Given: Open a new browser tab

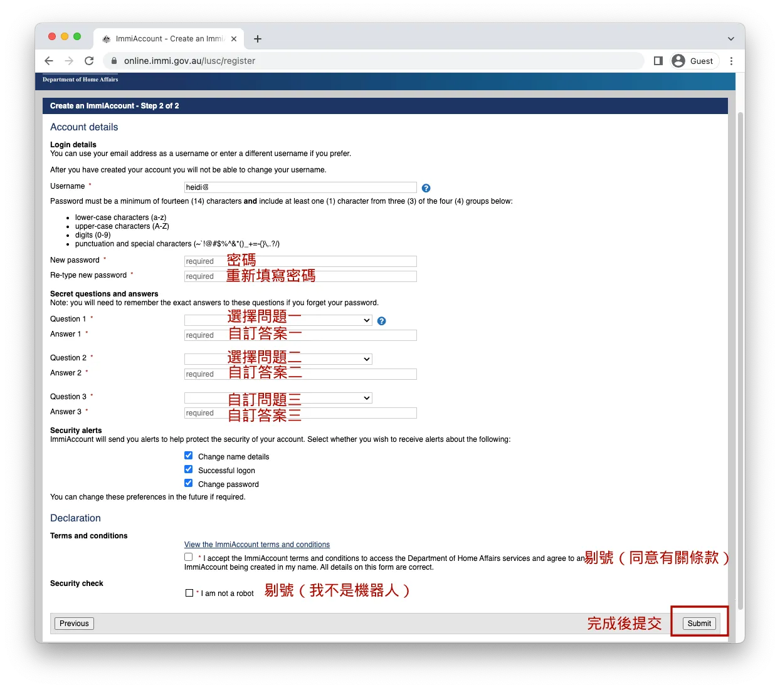Looking at the screenshot, I should [257, 39].
